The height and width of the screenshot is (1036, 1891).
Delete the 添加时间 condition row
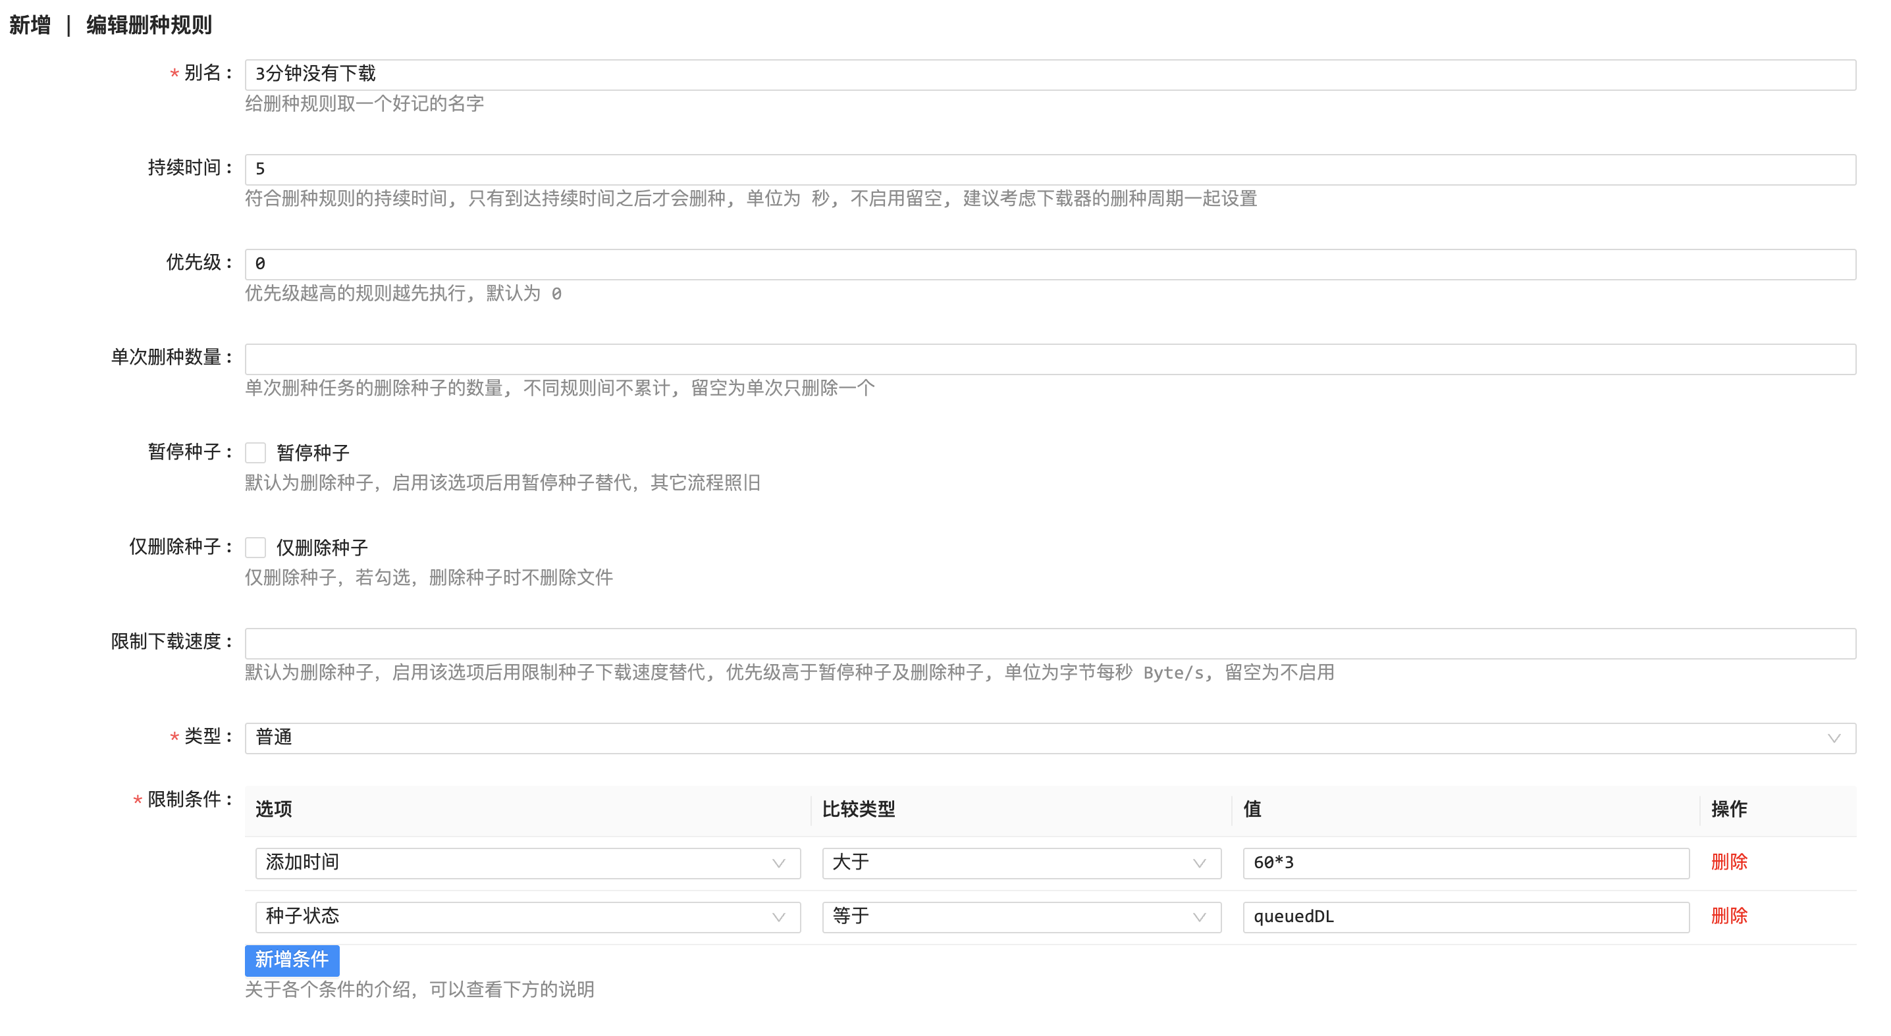pyautogui.click(x=1729, y=862)
